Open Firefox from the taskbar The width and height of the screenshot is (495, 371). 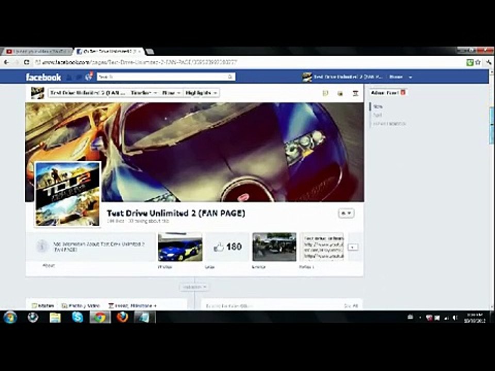pyautogui.click(x=123, y=317)
